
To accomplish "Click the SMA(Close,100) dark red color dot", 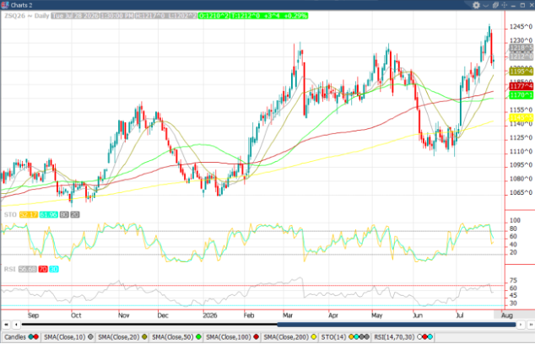I will click(x=256, y=337).
